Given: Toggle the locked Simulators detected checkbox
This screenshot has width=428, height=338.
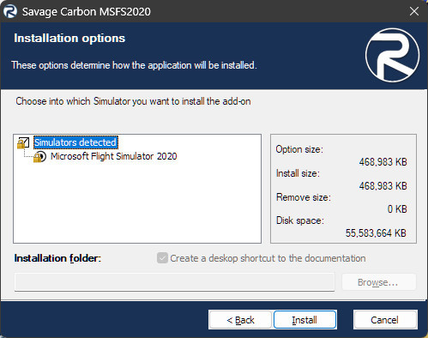Looking at the screenshot, I should click(23, 142).
